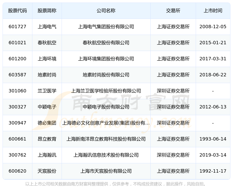This screenshot has width=233, height=191.
Task: Select stock code 300947
Action: tap(17, 123)
